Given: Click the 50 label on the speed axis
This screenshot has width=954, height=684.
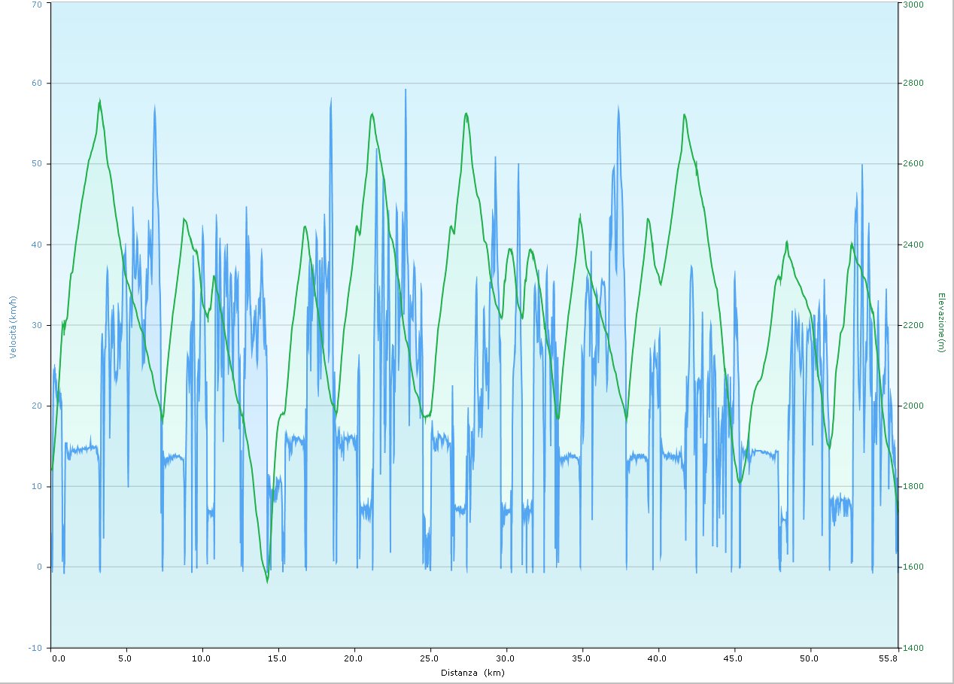Looking at the screenshot, I should click(x=38, y=164).
